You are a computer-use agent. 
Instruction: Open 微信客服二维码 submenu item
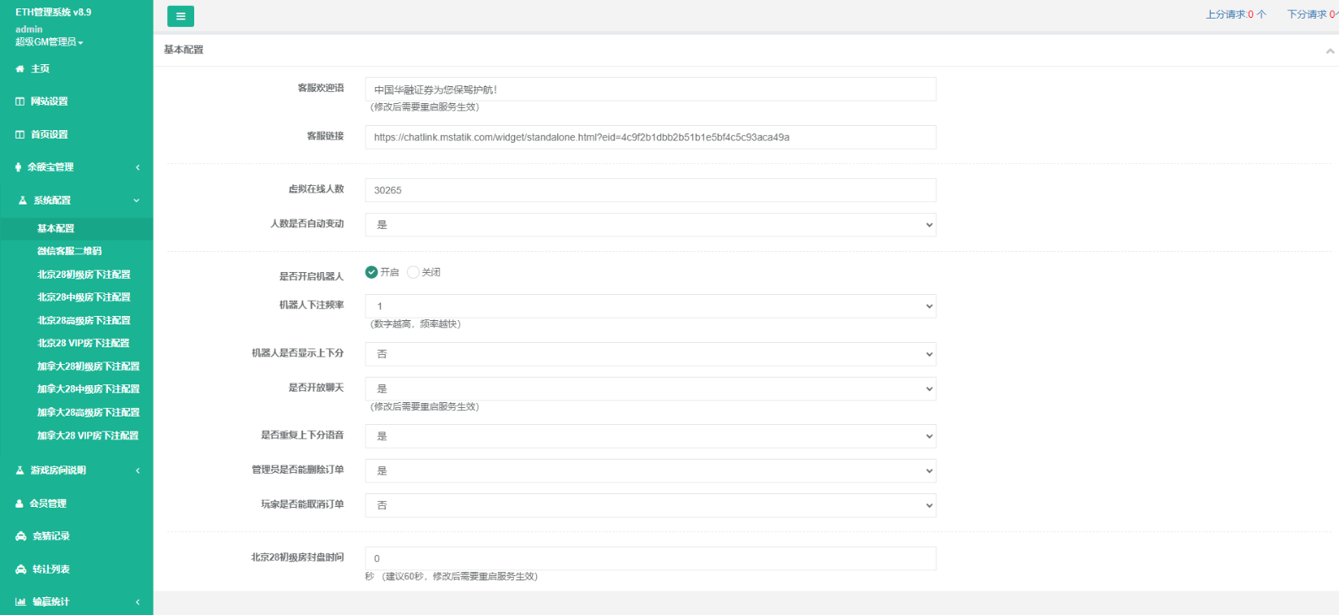point(69,251)
